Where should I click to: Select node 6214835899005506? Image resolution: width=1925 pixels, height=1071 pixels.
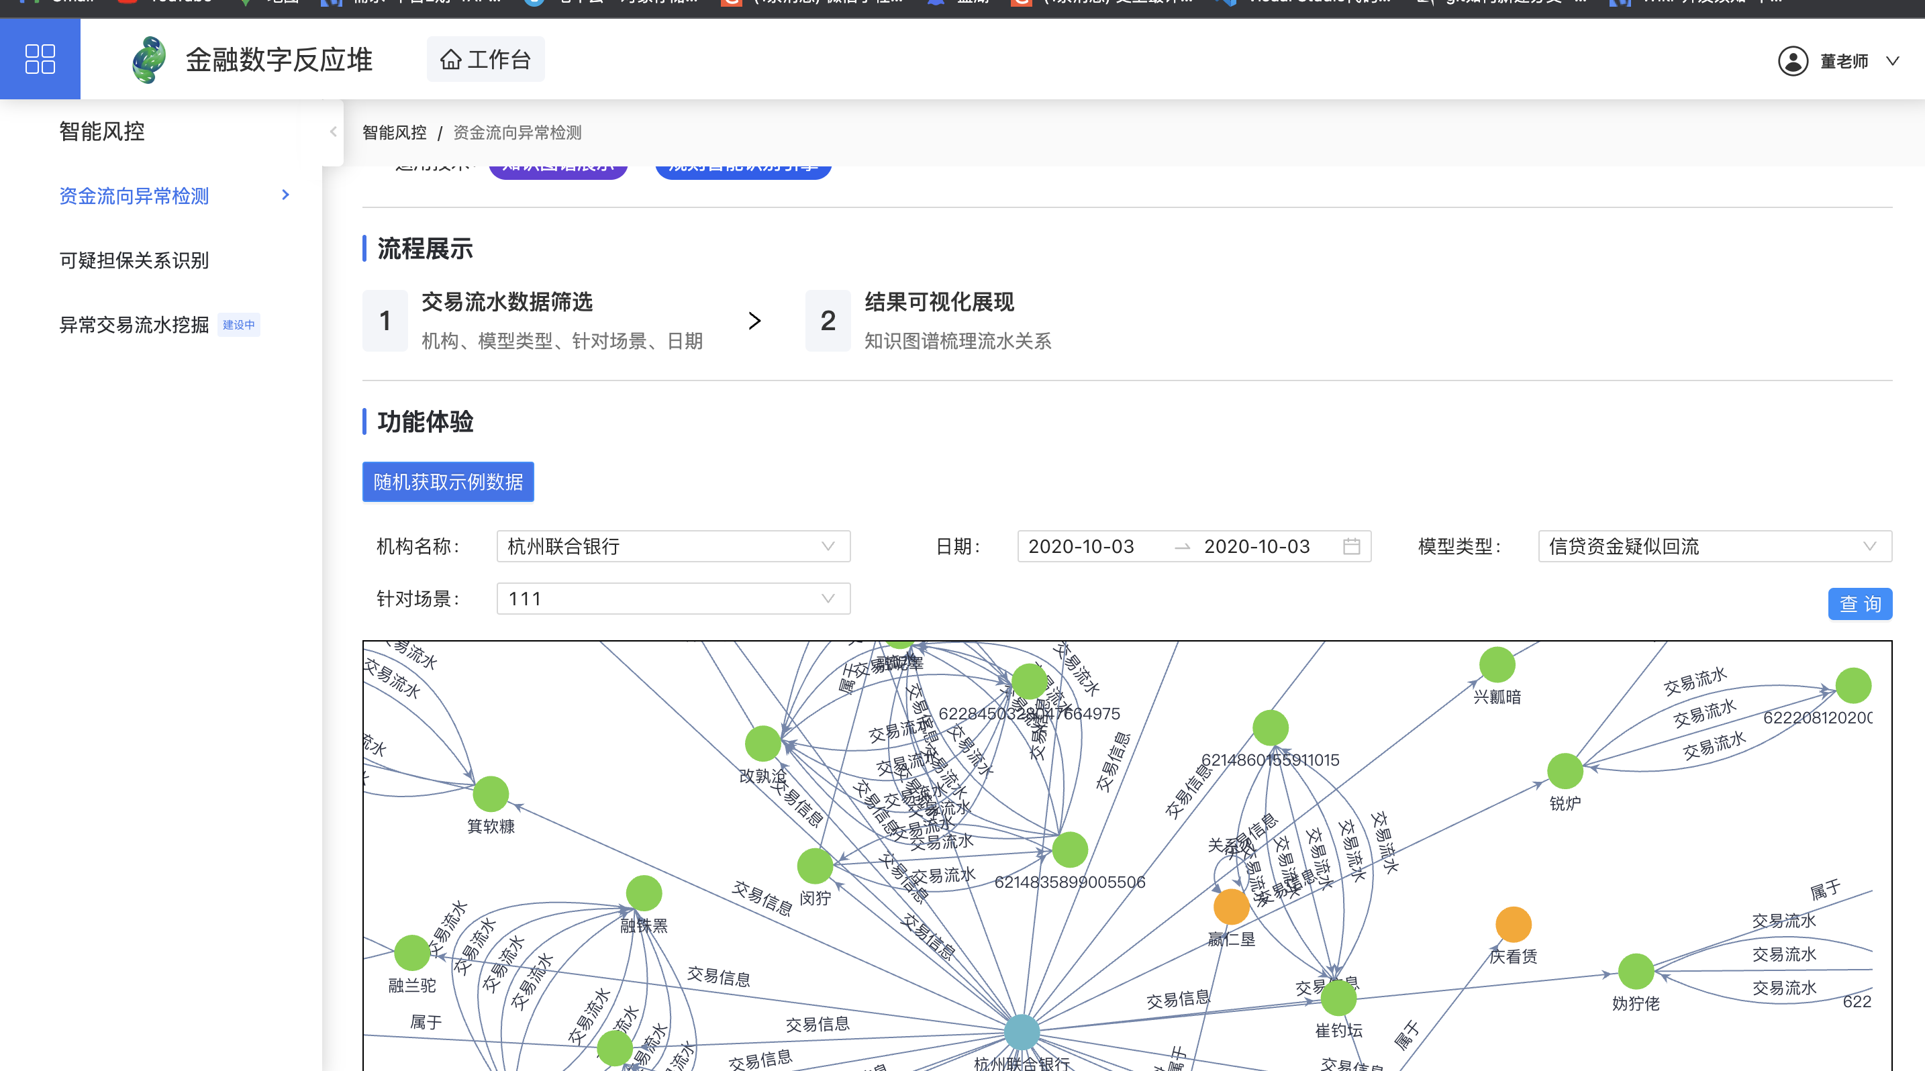(x=1069, y=849)
